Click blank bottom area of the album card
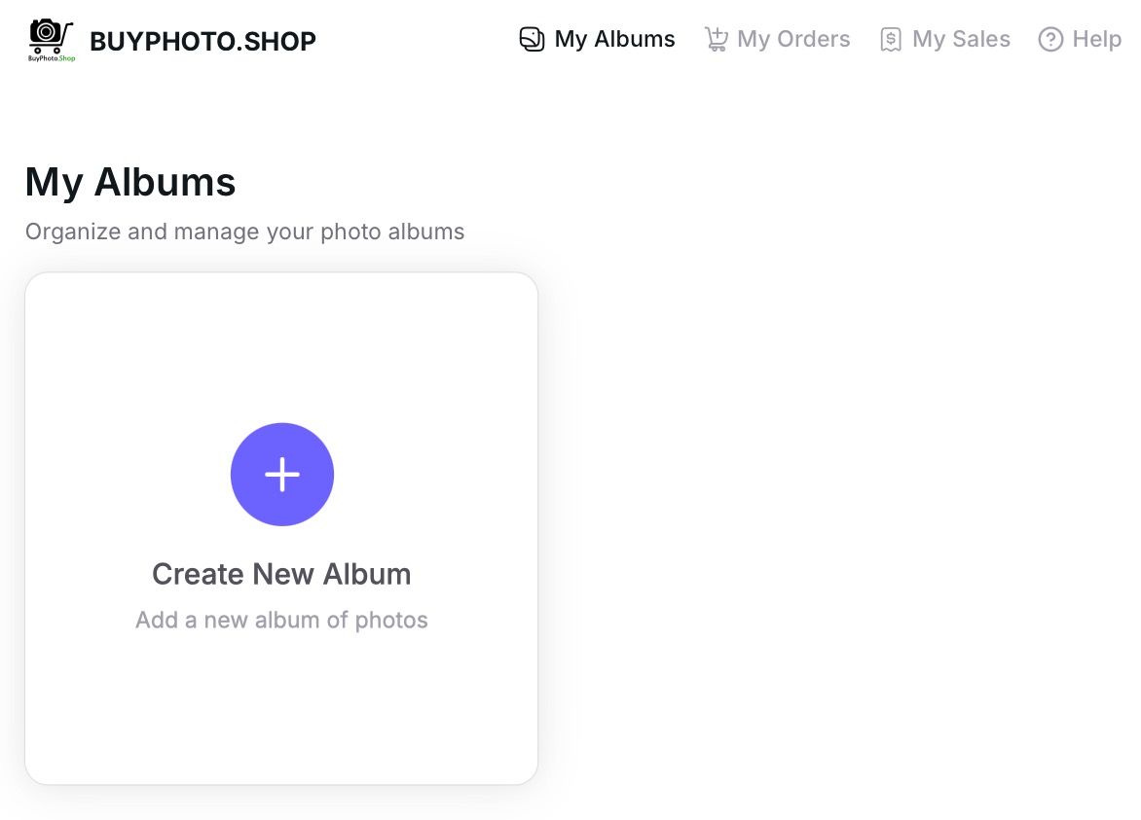The height and width of the screenshot is (820, 1141). coord(281,720)
